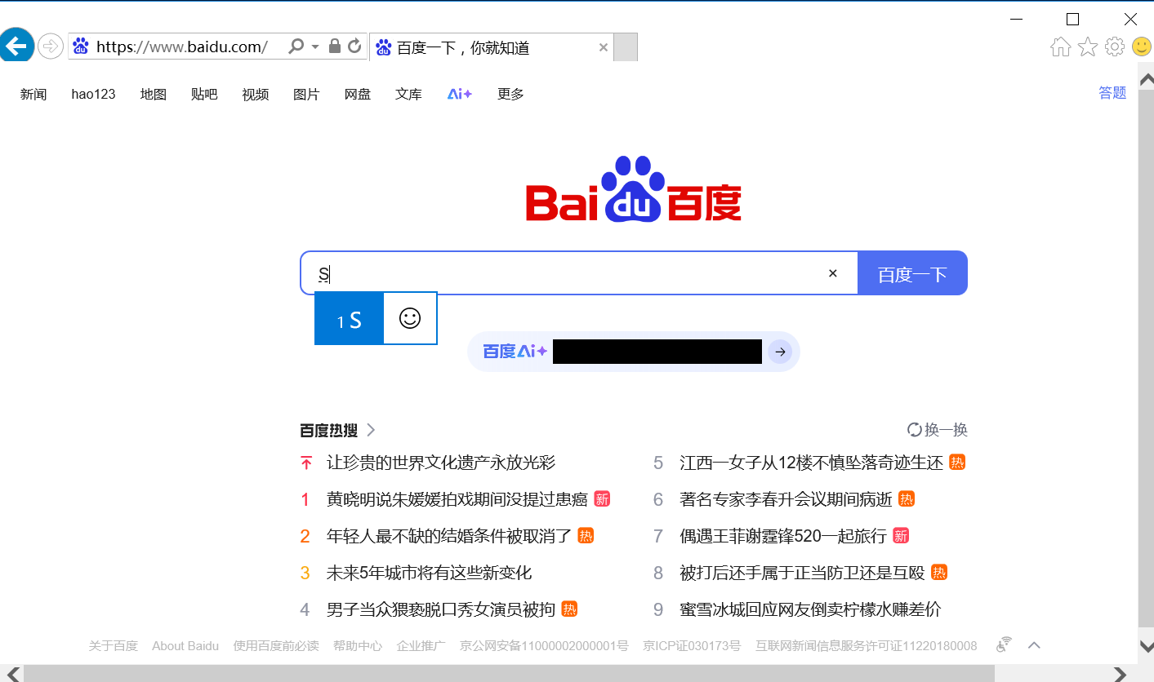Go back with the browser back arrow

16,46
